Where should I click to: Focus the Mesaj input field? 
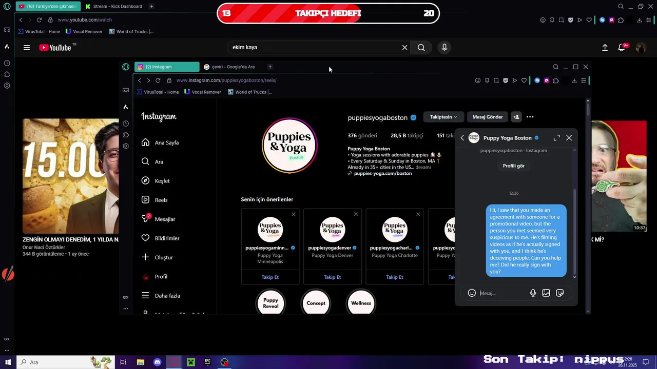click(502, 293)
